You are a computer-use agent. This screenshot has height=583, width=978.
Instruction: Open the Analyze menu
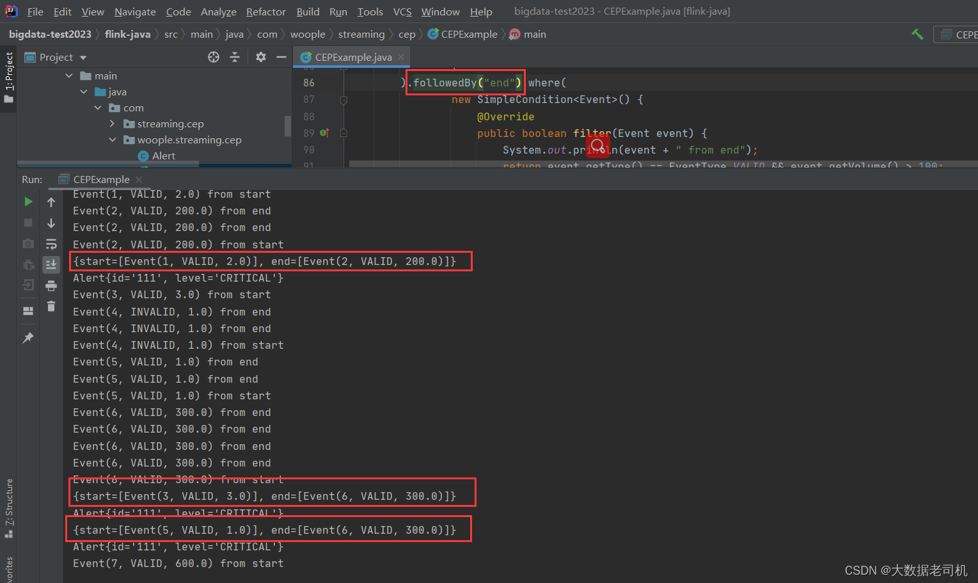click(219, 12)
